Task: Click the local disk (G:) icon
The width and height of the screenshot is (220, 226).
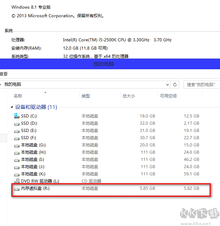Action: (x=17, y=145)
